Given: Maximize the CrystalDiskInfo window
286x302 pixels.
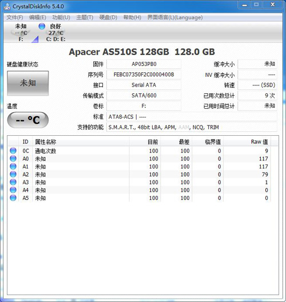Looking at the screenshot, I should [257, 5].
